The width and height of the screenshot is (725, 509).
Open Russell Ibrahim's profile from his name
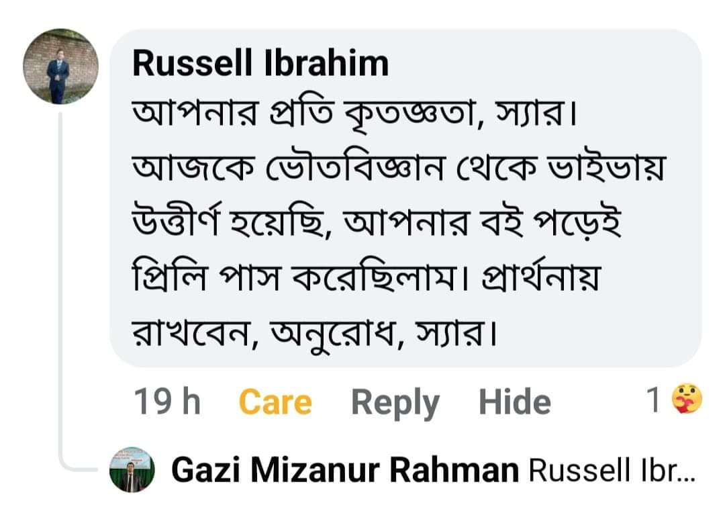click(x=260, y=64)
